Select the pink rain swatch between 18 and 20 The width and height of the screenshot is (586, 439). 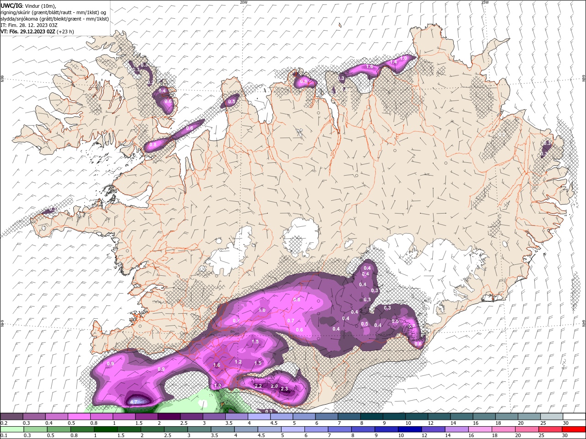click(504, 429)
